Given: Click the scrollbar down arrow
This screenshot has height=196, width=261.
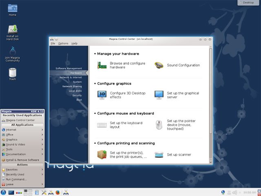Looking at the screenshot, I should point(210,162).
